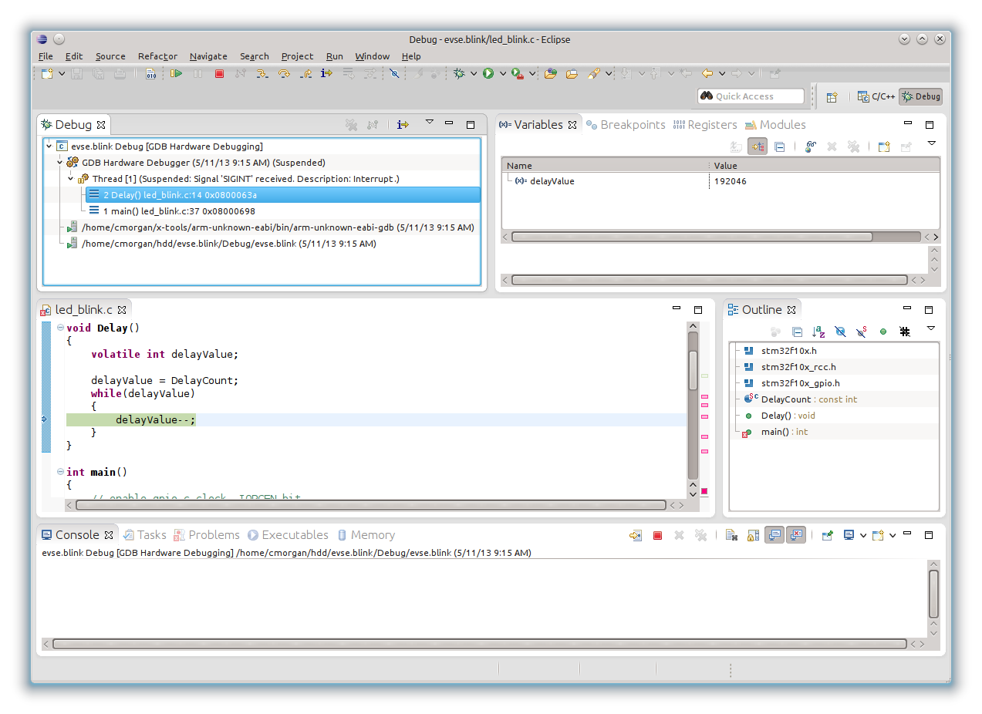Click the Search flashlight toolbar icon
Screen dimensions: 982x714
tap(593, 73)
